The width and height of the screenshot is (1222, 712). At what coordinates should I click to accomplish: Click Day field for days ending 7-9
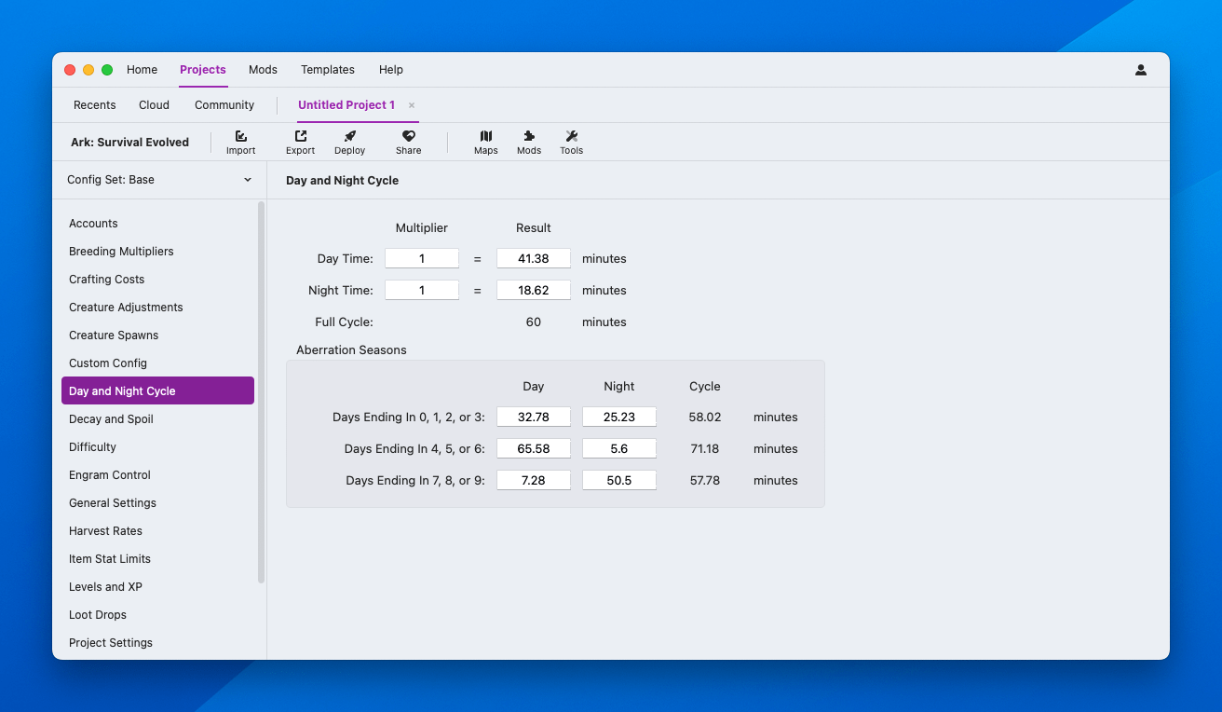click(x=534, y=481)
